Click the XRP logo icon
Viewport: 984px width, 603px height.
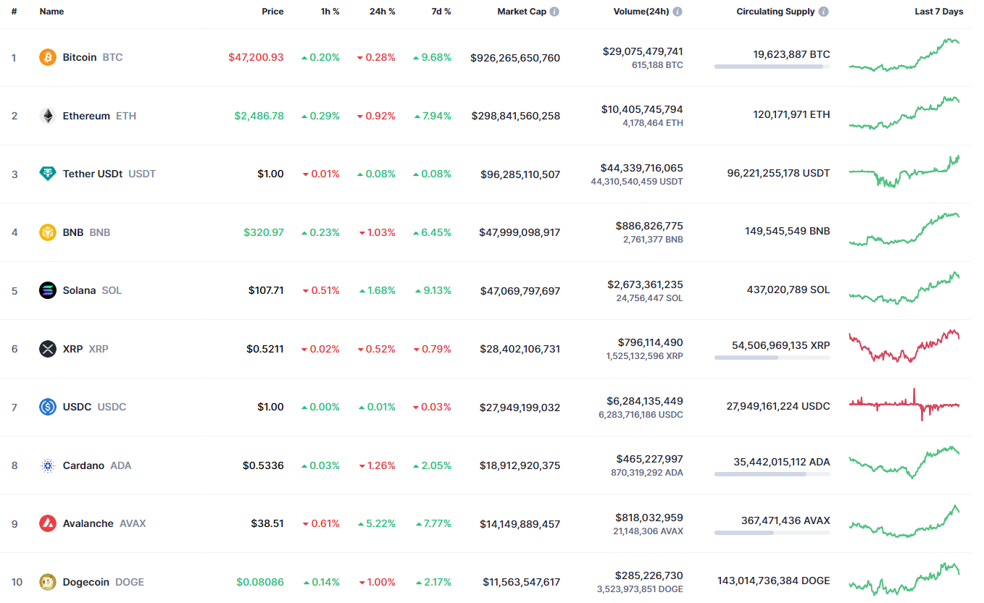coord(48,349)
